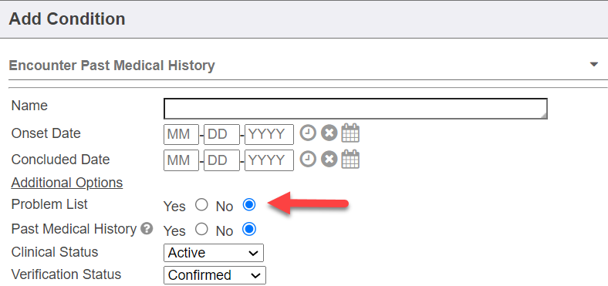The width and height of the screenshot is (608, 286).
Task: Click the Concluded Date clock icon
Action: 308,160
